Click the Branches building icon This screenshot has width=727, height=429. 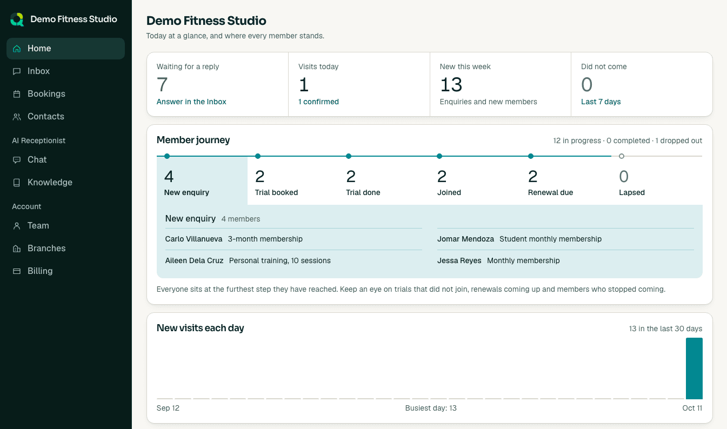click(x=17, y=249)
